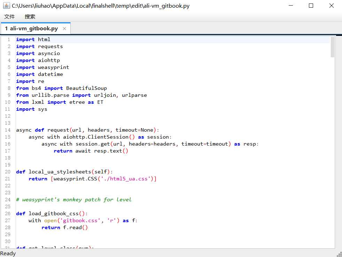Click line number 19 in gutter
Viewport: 342px width, 257px height.
point(8,165)
